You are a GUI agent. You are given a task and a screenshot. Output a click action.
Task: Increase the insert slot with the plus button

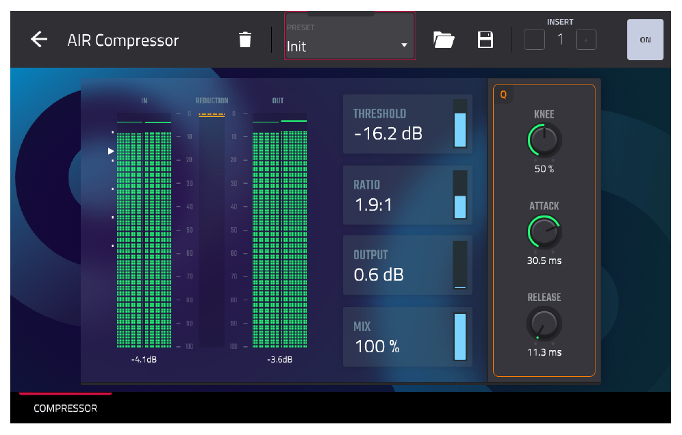point(586,40)
